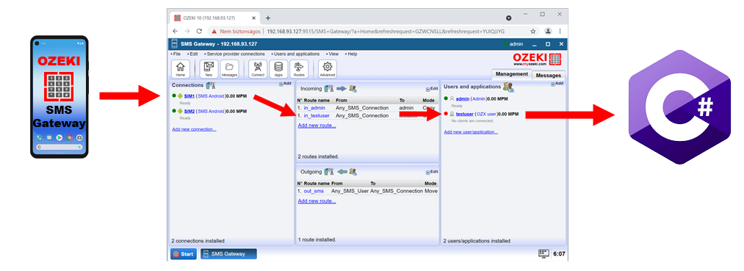Bookmark the page with the star icon
The width and height of the screenshot is (744, 271).
[x=533, y=32]
